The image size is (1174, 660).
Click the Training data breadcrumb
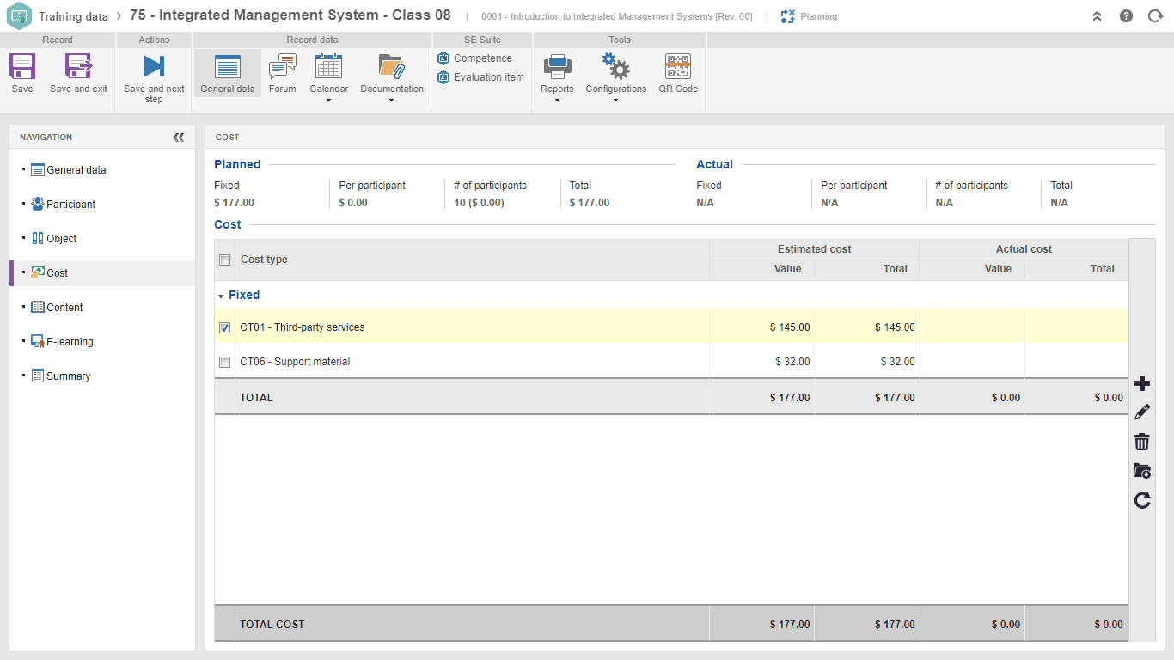(73, 16)
